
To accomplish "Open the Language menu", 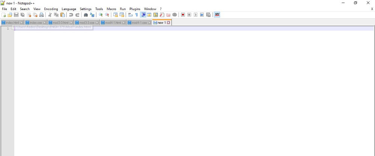I will (69, 9).
